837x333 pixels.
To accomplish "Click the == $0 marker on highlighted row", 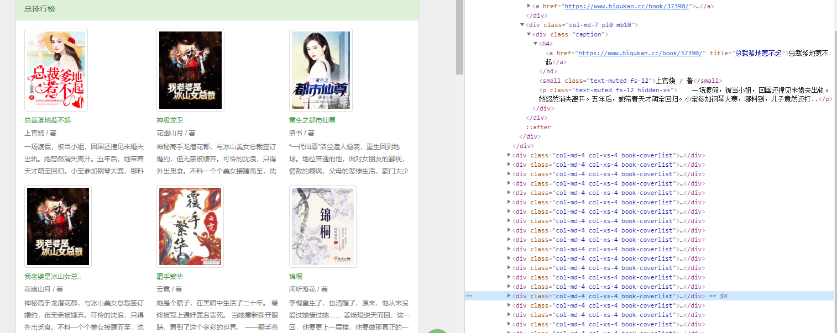I will (718, 296).
